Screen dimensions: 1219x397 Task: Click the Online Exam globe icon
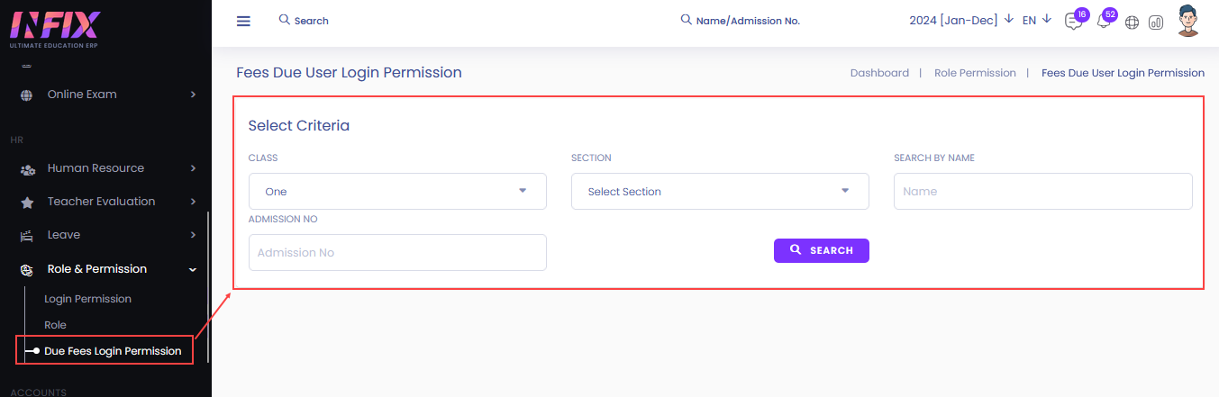[27, 95]
